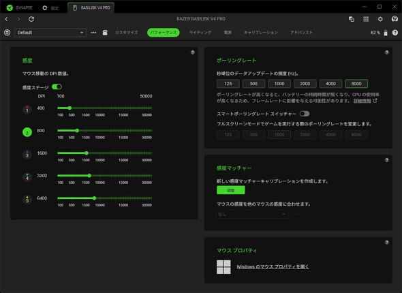
Task: Select sensitivity stage 4
Action: (x=27, y=177)
